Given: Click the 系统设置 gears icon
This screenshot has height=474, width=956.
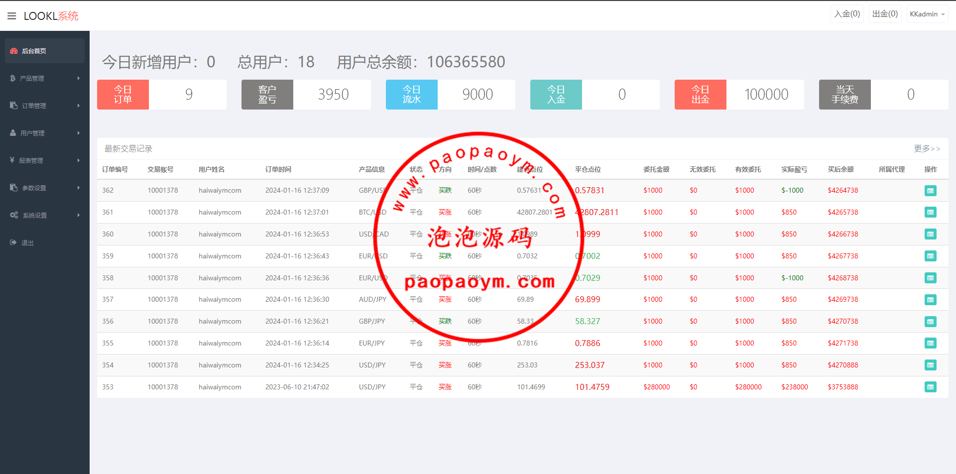Looking at the screenshot, I should tap(14, 215).
